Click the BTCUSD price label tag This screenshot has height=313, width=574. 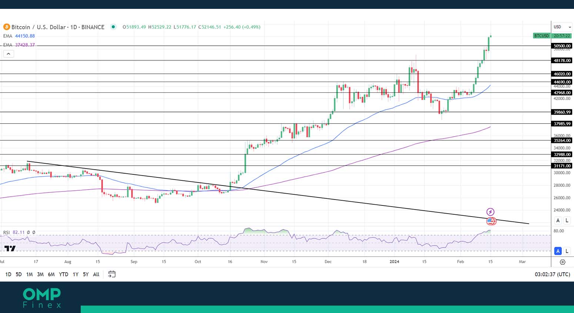pyautogui.click(x=542, y=36)
